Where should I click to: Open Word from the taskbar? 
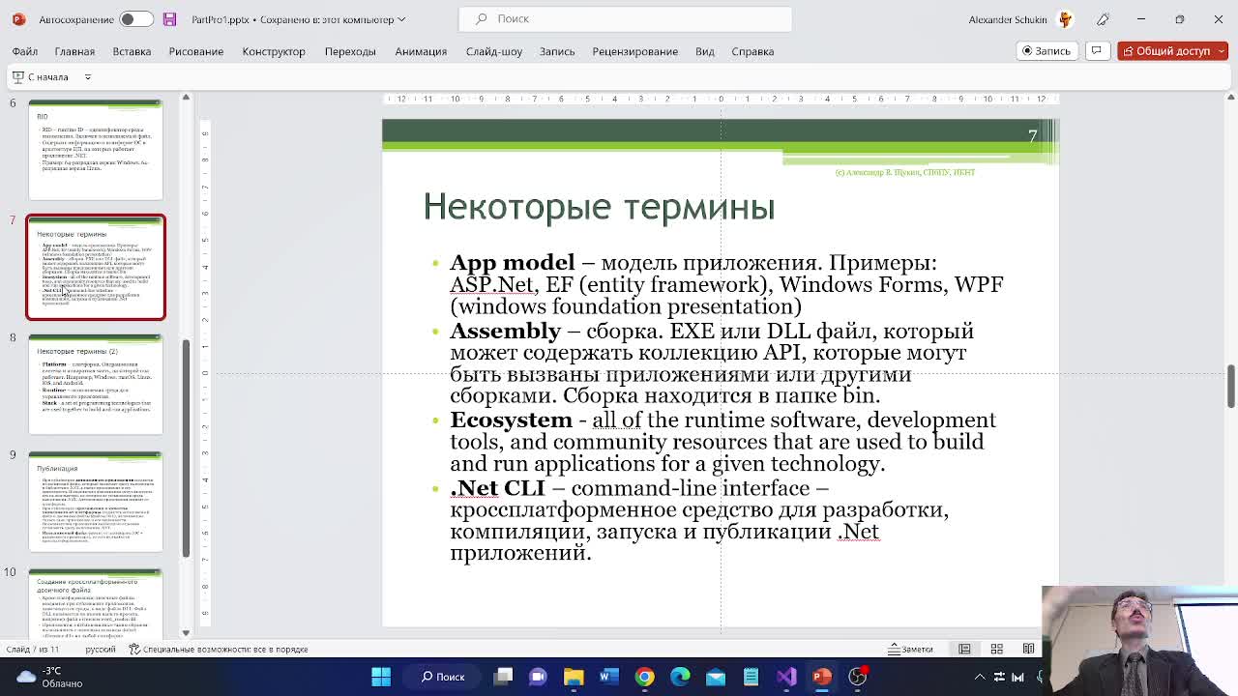click(x=608, y=677)
